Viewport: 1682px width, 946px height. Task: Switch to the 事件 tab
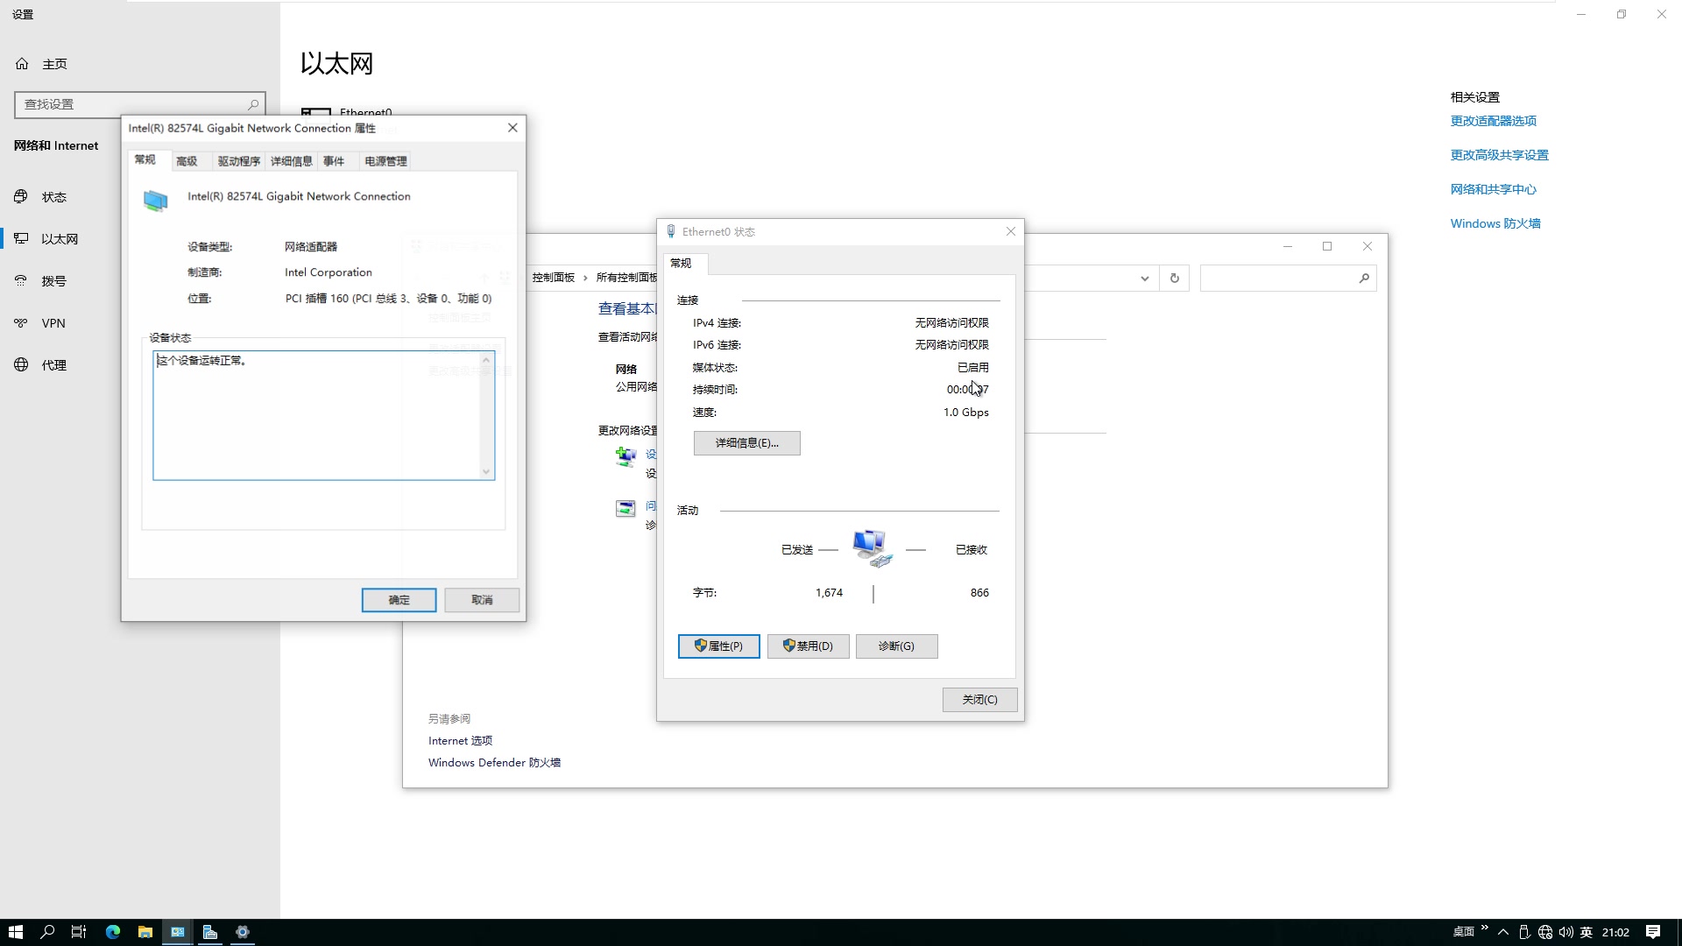click(333, 161)
